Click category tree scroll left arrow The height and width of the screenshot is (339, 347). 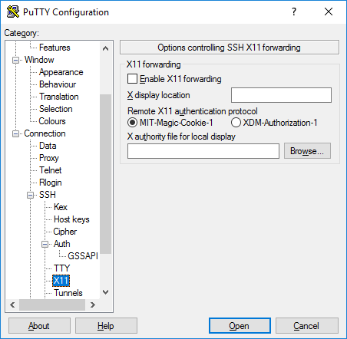(x=12, y=304)
